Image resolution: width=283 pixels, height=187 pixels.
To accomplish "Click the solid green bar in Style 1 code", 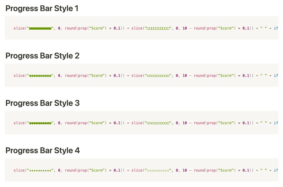I will tap(40, 28).
